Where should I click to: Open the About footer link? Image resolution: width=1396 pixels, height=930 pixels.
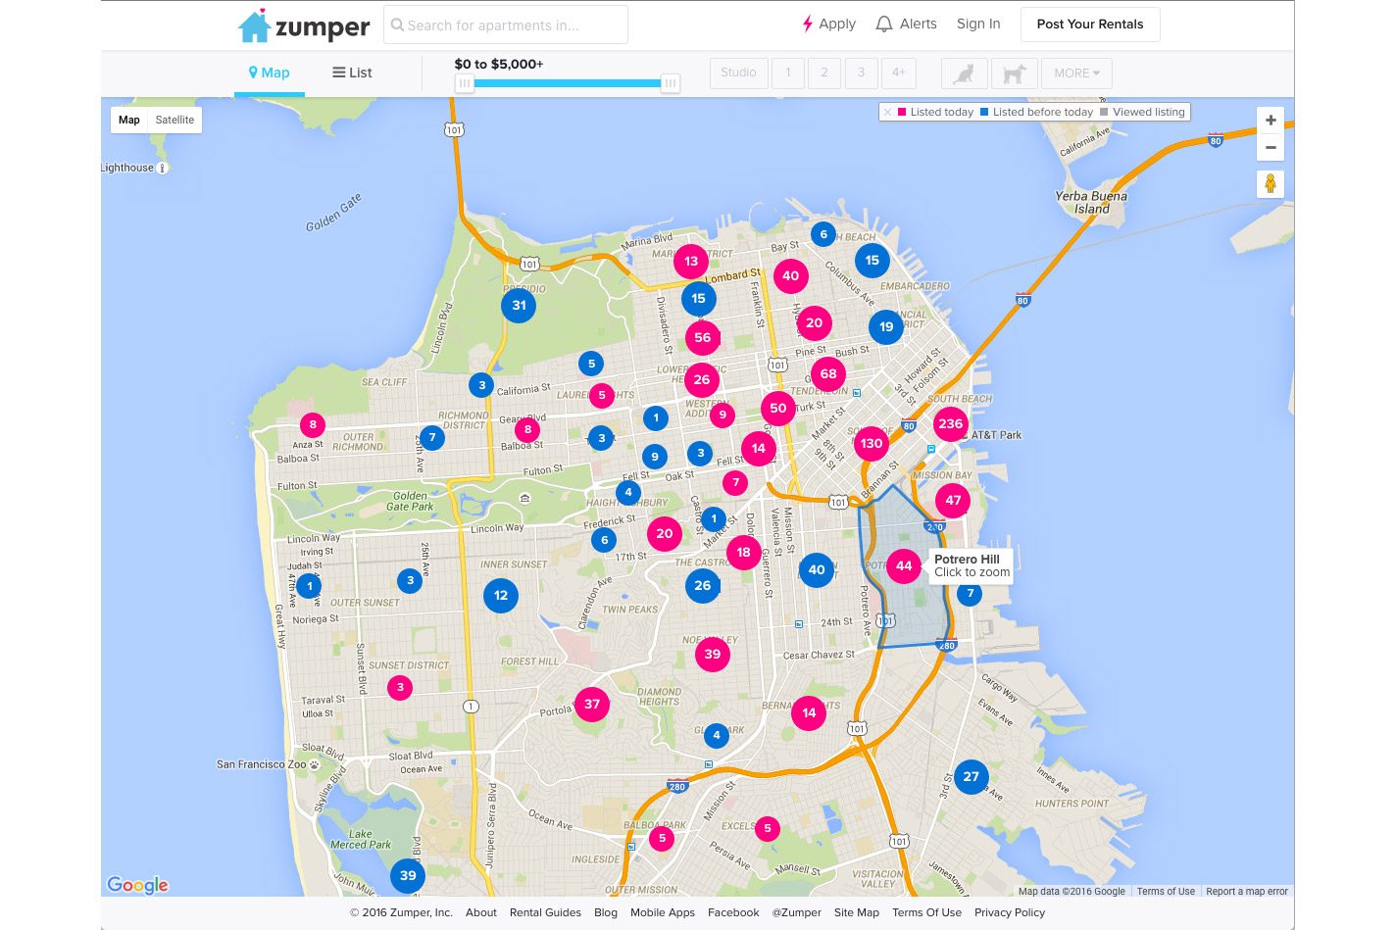[481, 912]
